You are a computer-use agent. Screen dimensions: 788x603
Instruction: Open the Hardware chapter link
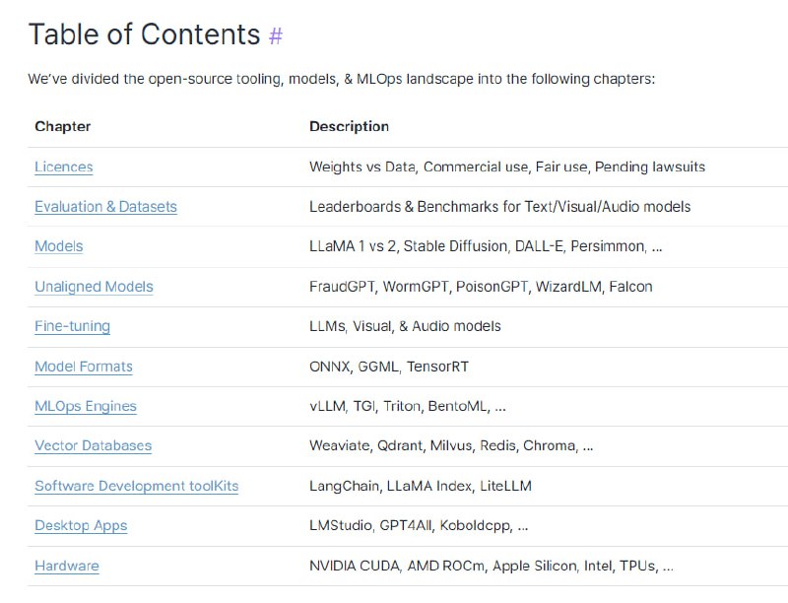67,566
